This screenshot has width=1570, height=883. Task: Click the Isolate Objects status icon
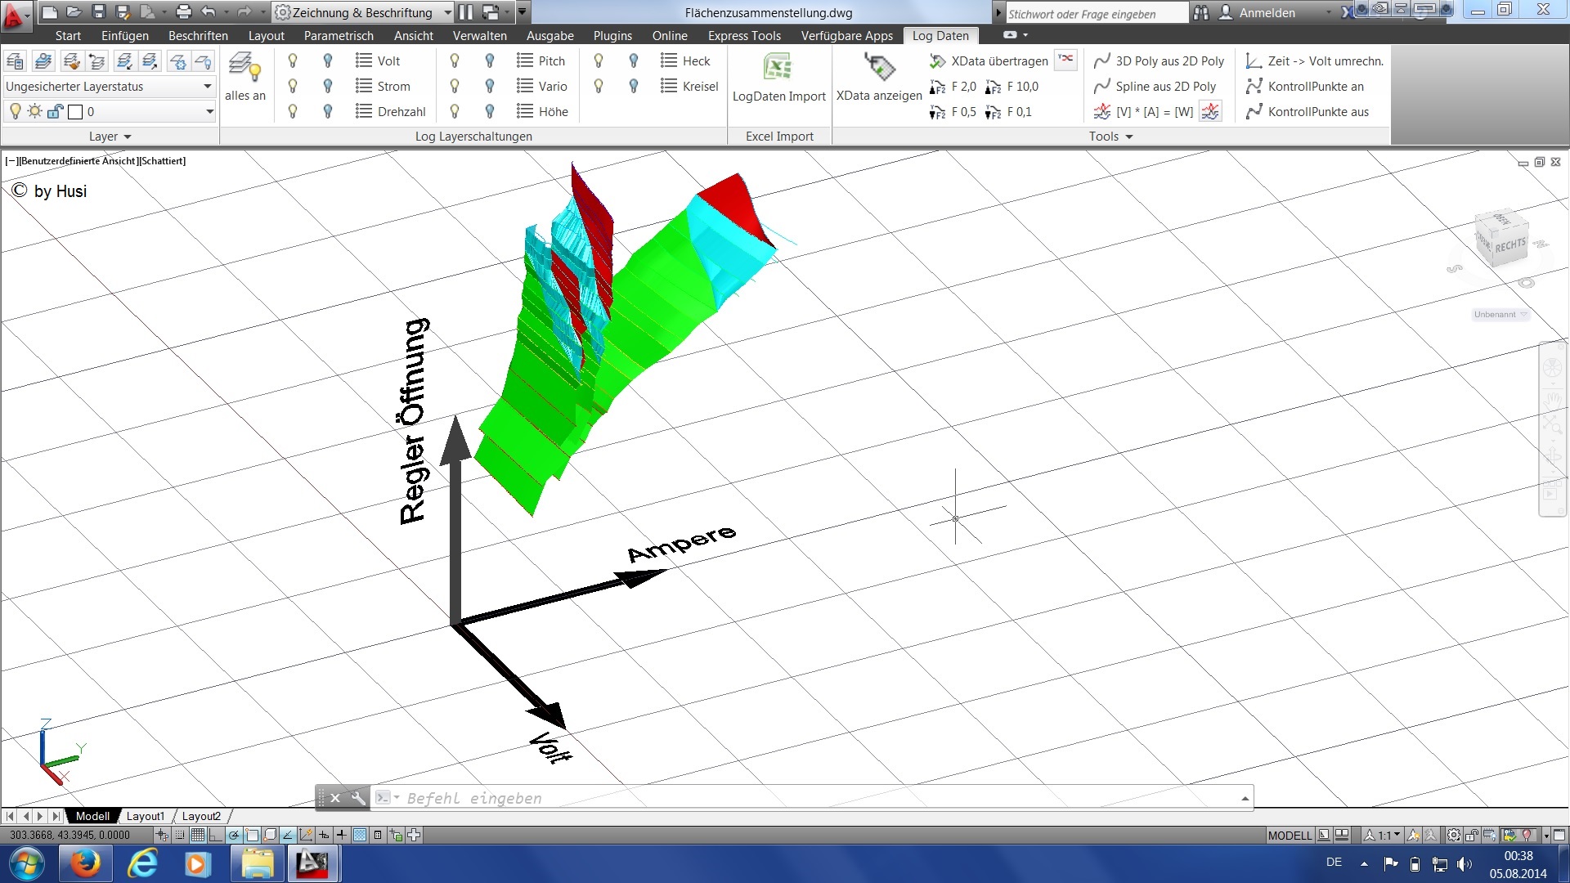1527,835
